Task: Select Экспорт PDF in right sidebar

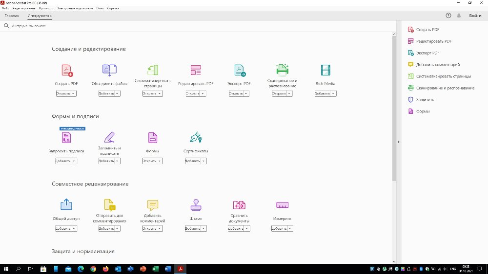Action: coord(424,53)
